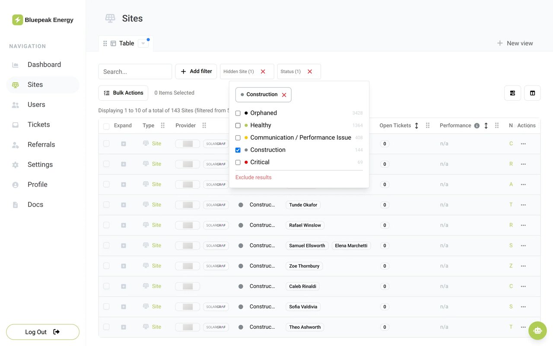This screenshot has height=346, width=553.
Task: Click the Elena Marchetti user tag
Action: (351, 246)
